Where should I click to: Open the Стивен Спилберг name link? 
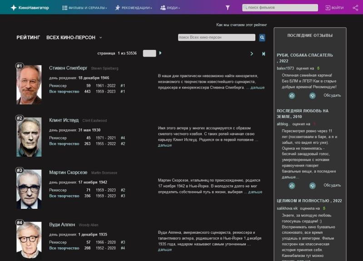click(68, 68)
